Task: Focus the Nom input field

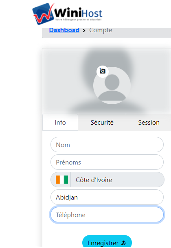Action: pos(107,145)
